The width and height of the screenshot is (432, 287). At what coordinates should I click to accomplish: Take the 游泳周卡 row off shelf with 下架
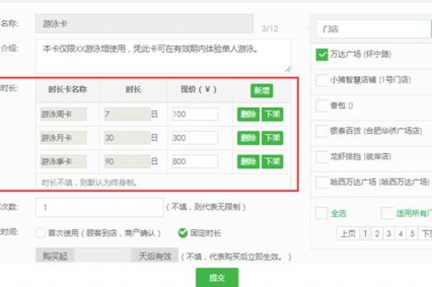(272, 114)
